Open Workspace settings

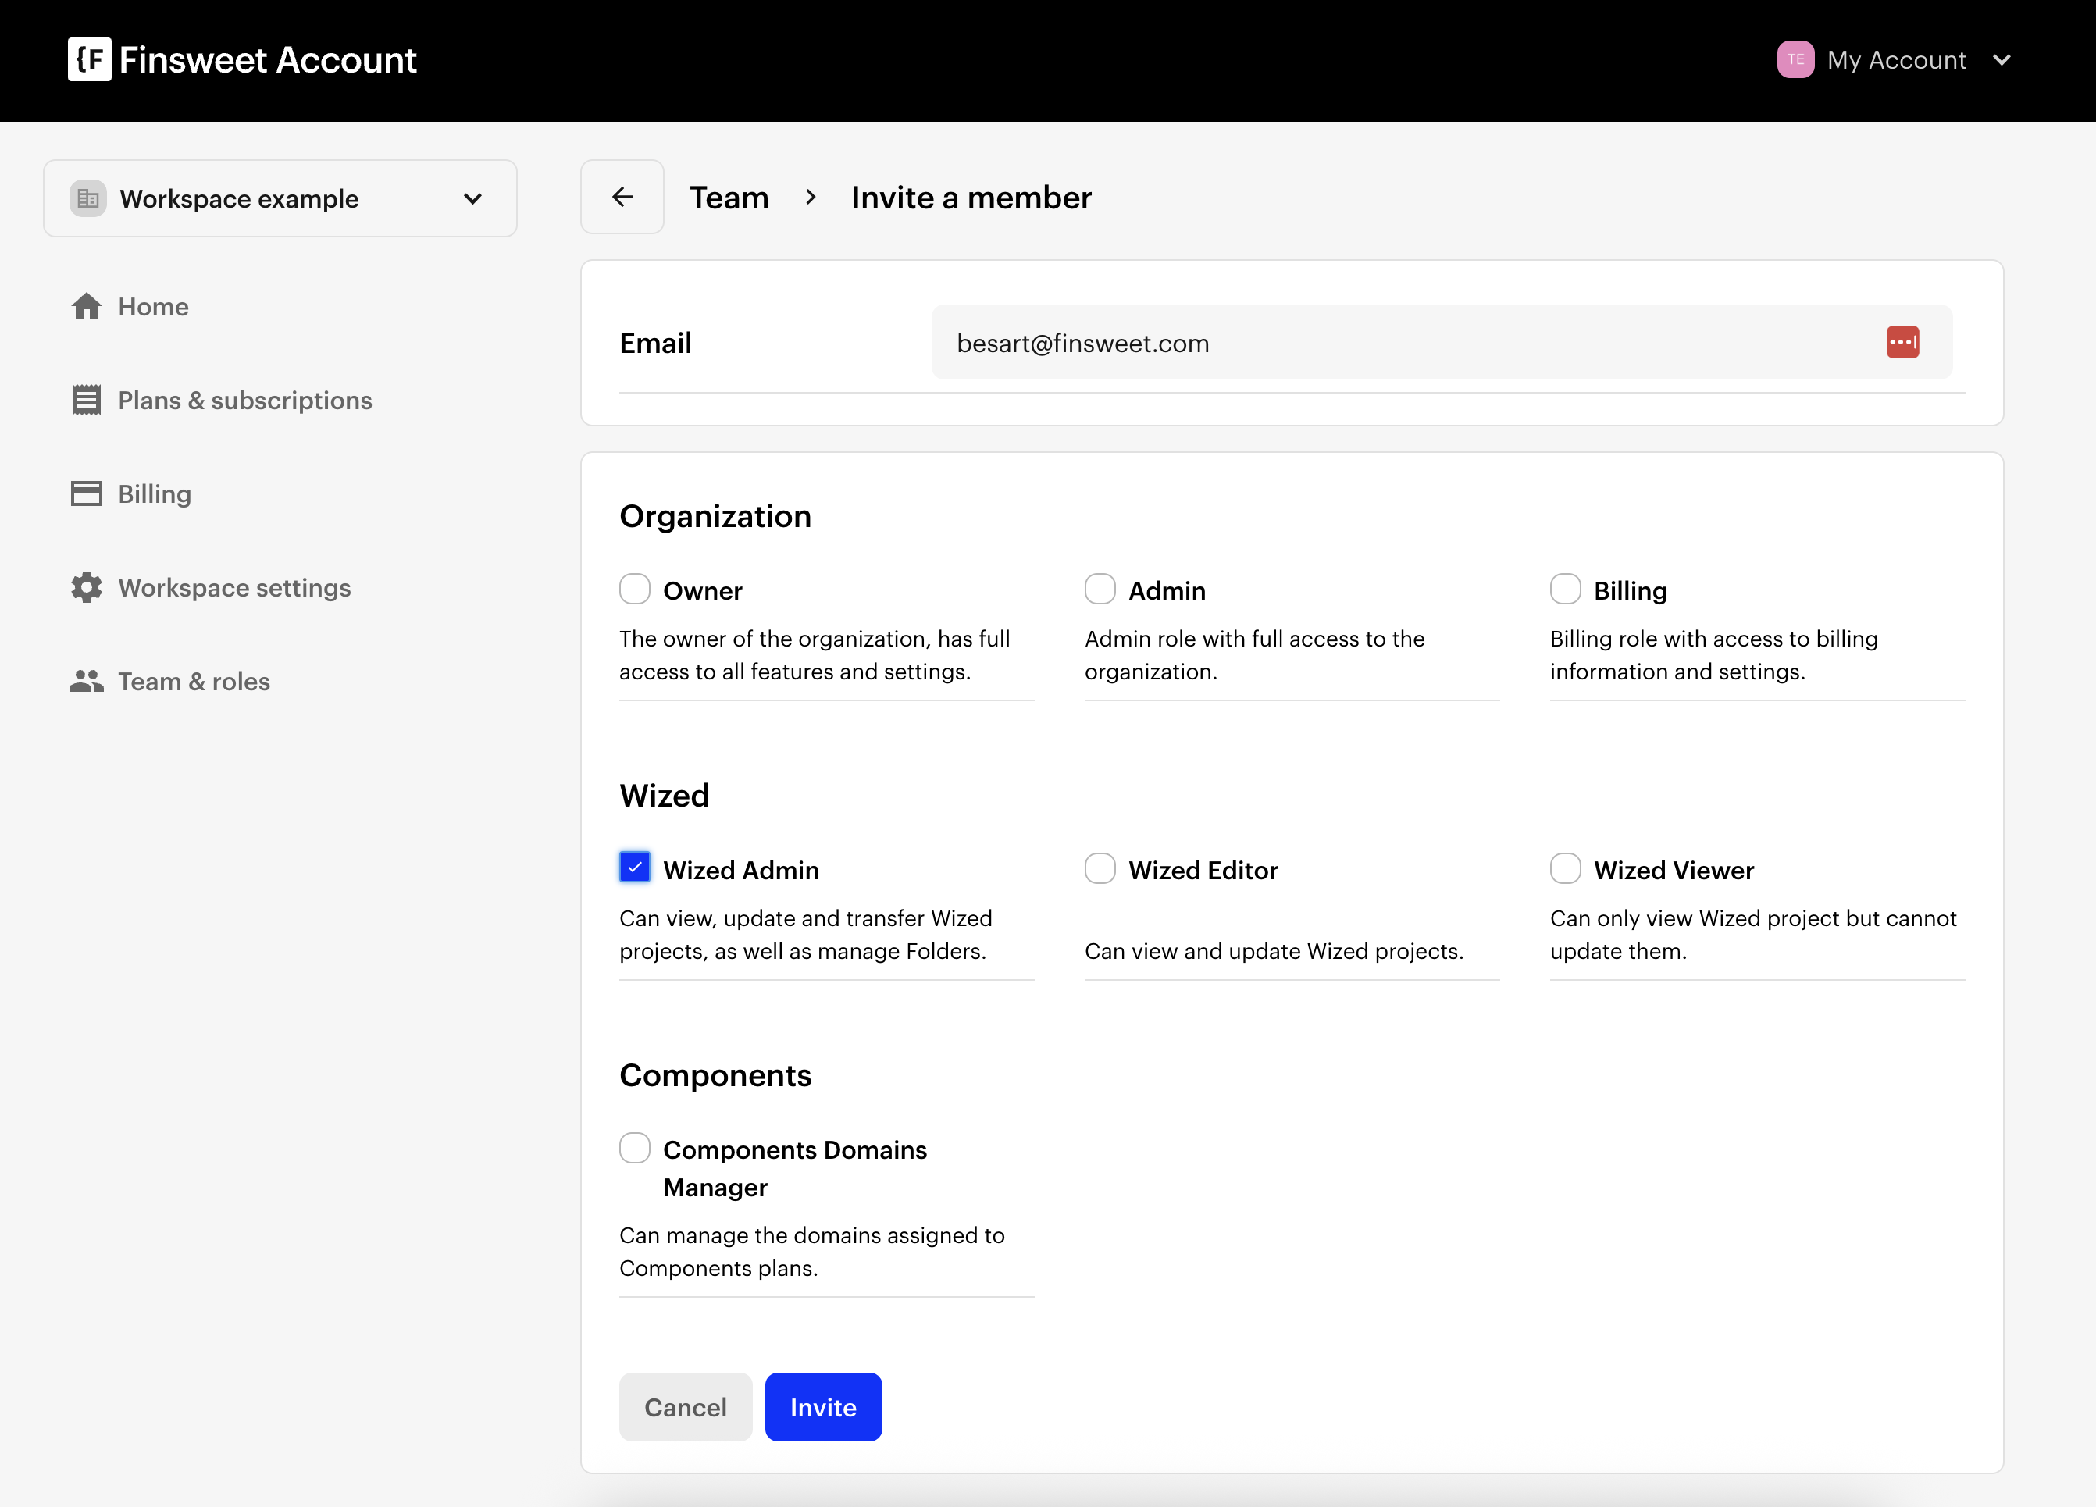coord(233,588)
